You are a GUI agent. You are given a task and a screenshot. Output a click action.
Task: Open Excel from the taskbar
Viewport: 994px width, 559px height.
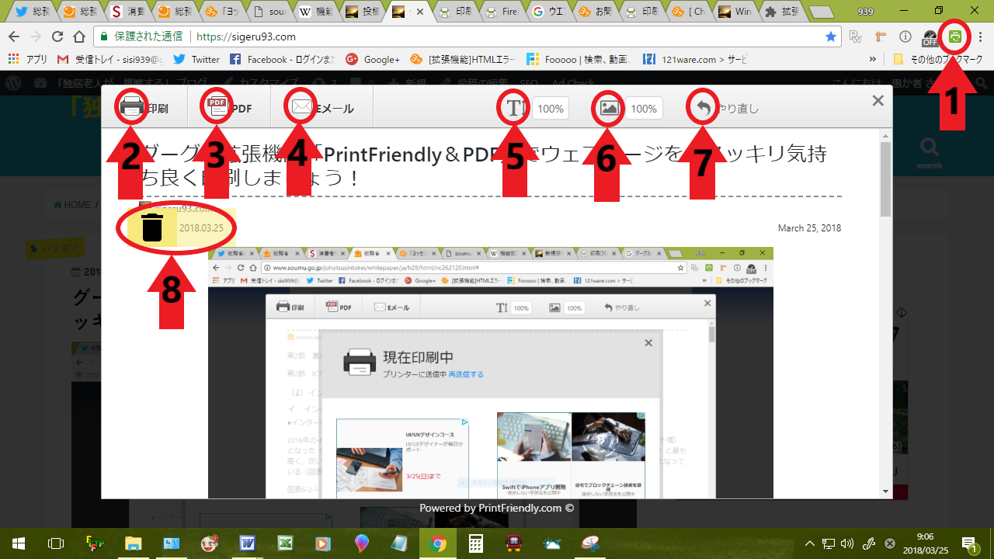click(286, 543)
